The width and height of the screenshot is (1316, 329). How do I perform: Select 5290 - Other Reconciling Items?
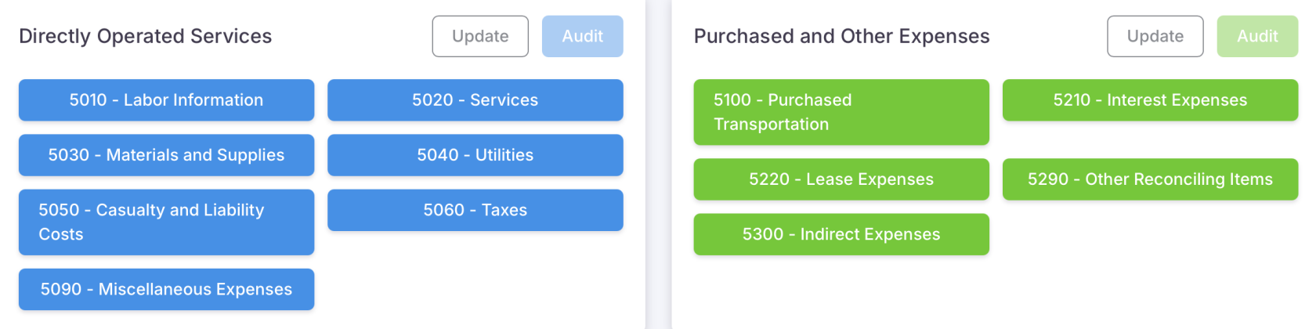pos(1149,179)
